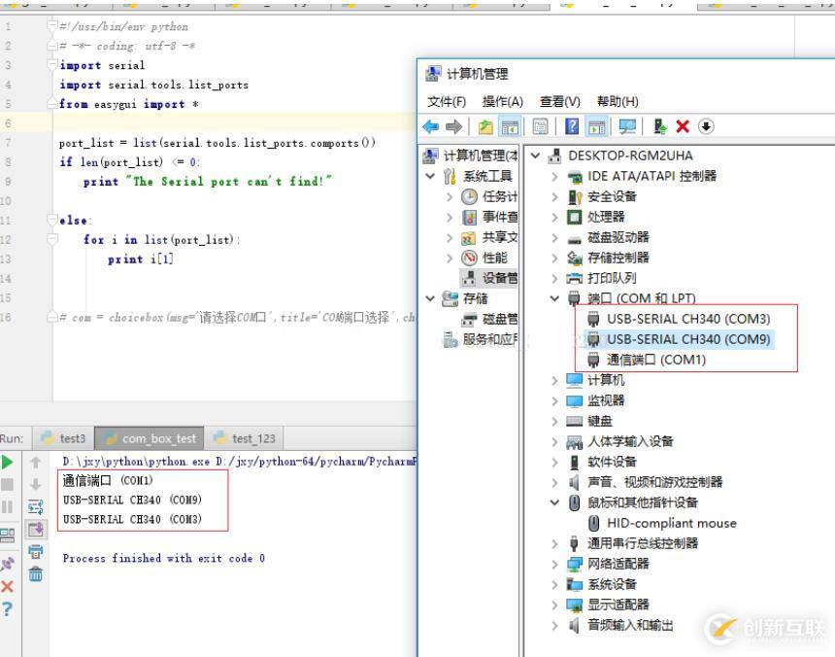835x657 pixels.
Task: Click the print icon in the Run toolbar
Action: tap(36, 552)
